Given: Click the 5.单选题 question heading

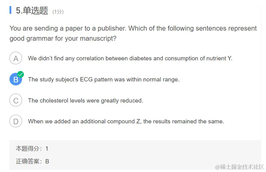Looking at the screenshot, I should [32, 10].
